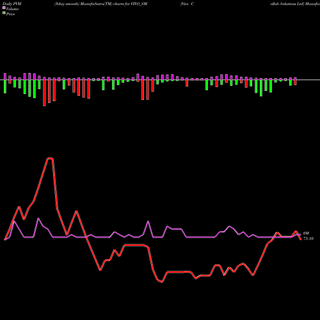Click the MunafaSutra charts for VIVO_SM heading
Screen dimensions: 320x320
101,4
